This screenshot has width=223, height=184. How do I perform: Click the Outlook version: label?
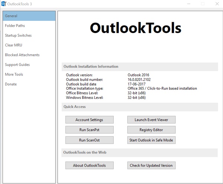(79, 75)
